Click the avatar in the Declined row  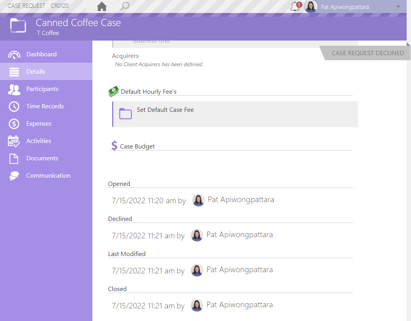tap(197, 235)
